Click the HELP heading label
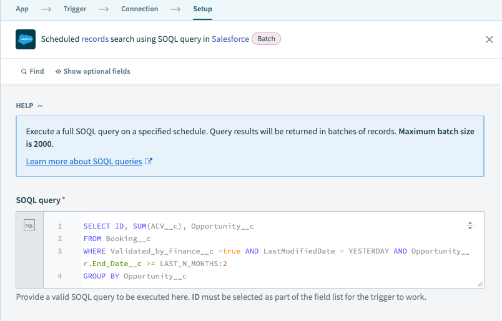Screen dimensions: 502x321 click(x=24, y=106)
